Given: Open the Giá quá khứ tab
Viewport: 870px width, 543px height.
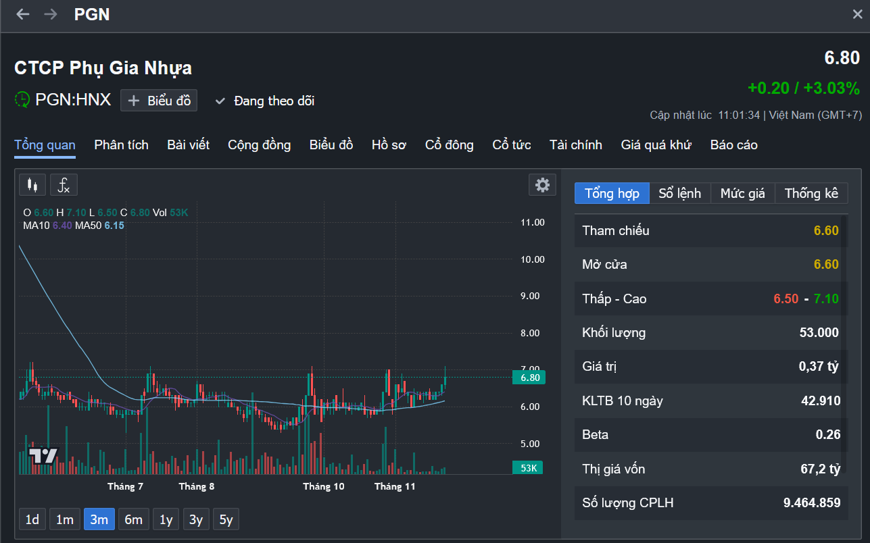Looking at the screenshot, I should click(x=656, y=145).
